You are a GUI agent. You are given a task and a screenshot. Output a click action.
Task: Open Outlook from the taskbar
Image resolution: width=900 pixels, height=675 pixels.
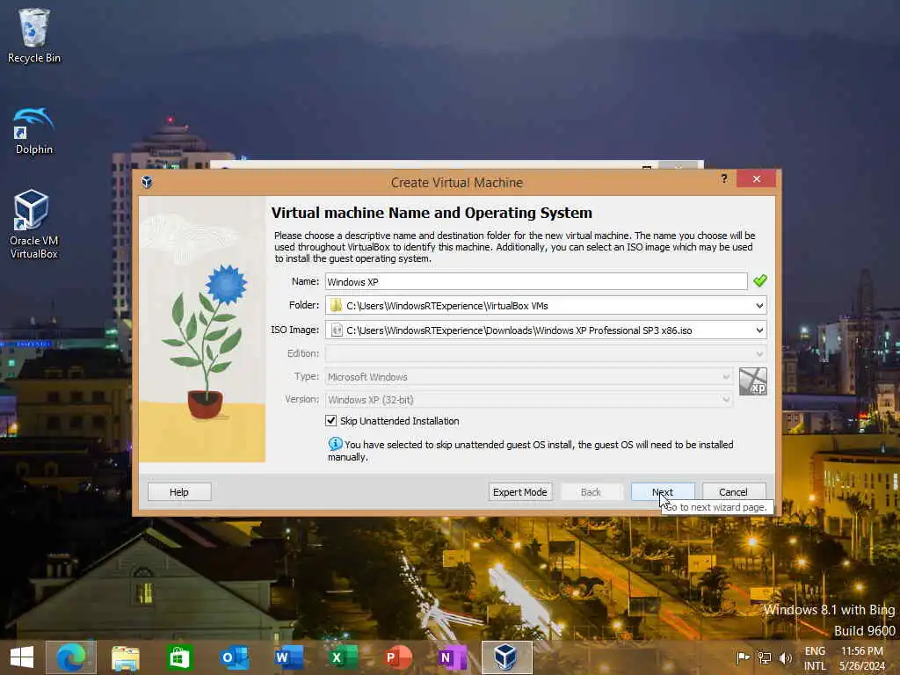[x=234, y=657]
